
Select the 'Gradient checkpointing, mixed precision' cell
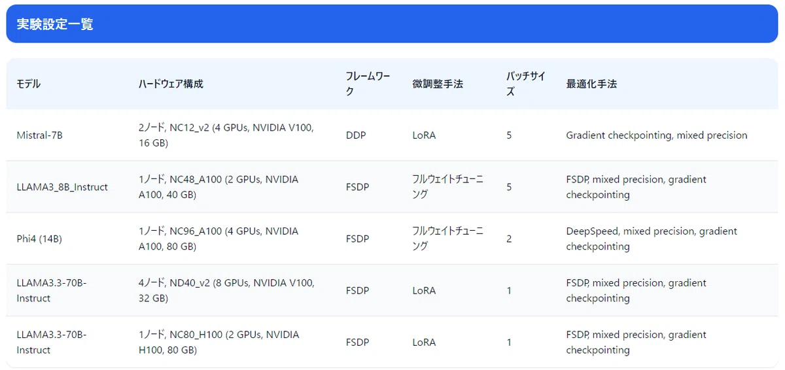(656, 135)
